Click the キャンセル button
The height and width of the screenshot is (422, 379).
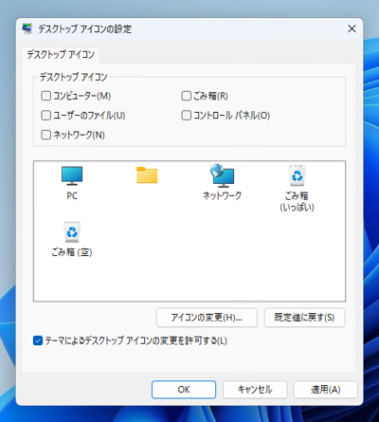coord(255,390)
